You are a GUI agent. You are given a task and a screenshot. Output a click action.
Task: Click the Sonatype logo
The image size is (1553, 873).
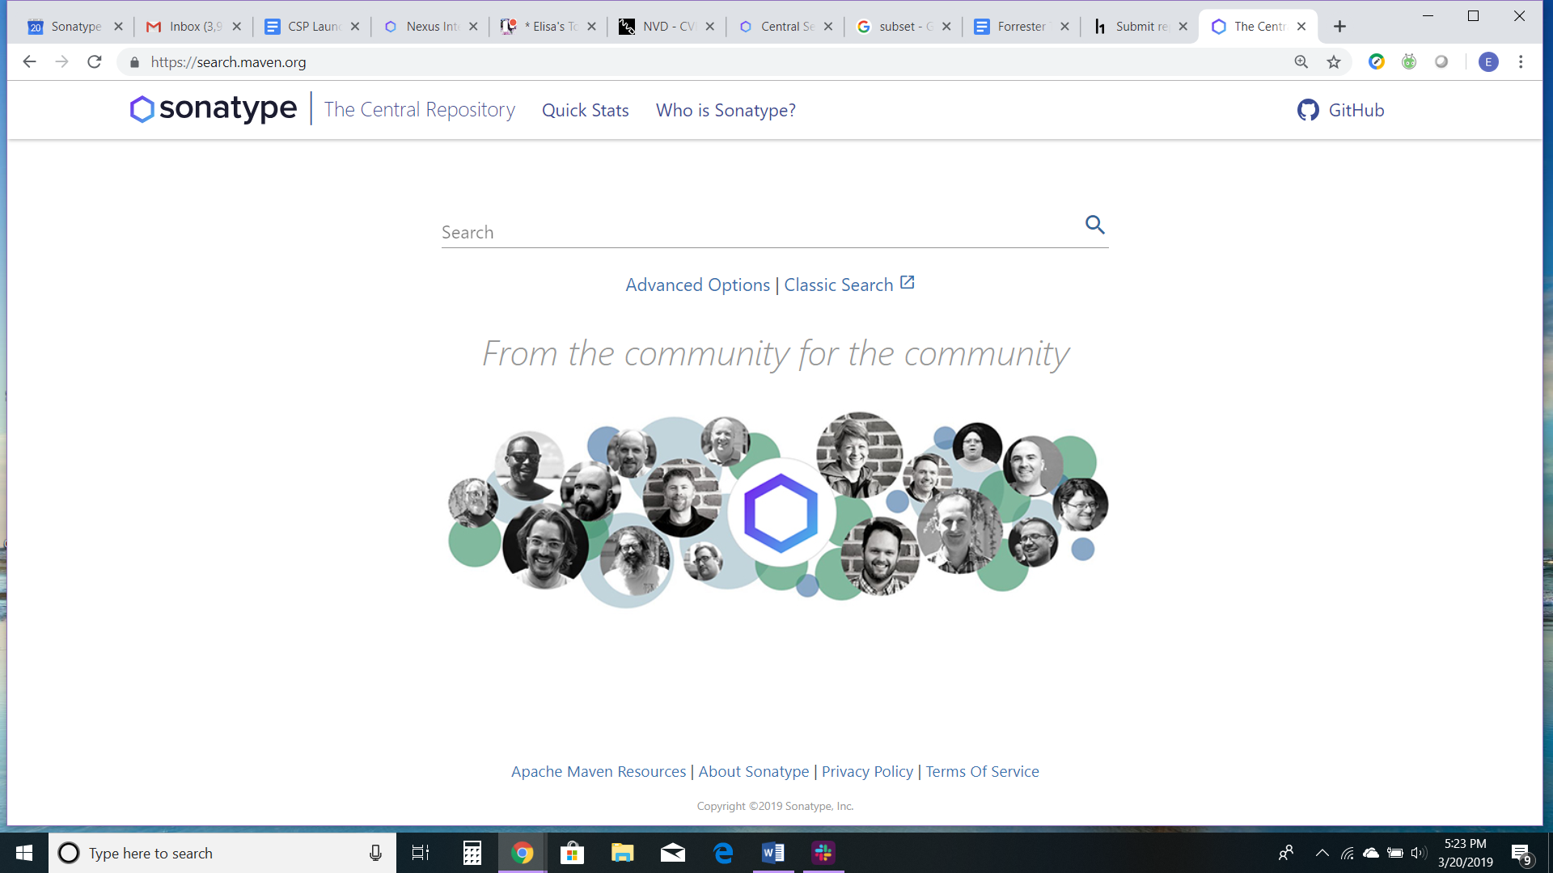click(214, 108)
